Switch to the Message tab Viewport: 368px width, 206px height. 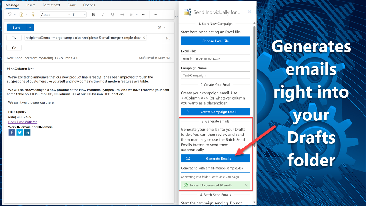(12, 5)
